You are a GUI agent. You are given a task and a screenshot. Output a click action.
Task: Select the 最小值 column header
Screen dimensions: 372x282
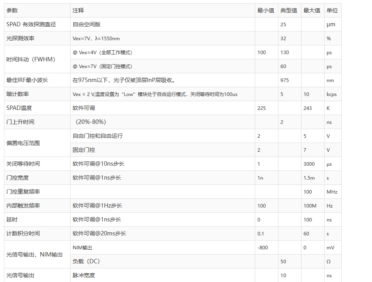click(266, 10)
